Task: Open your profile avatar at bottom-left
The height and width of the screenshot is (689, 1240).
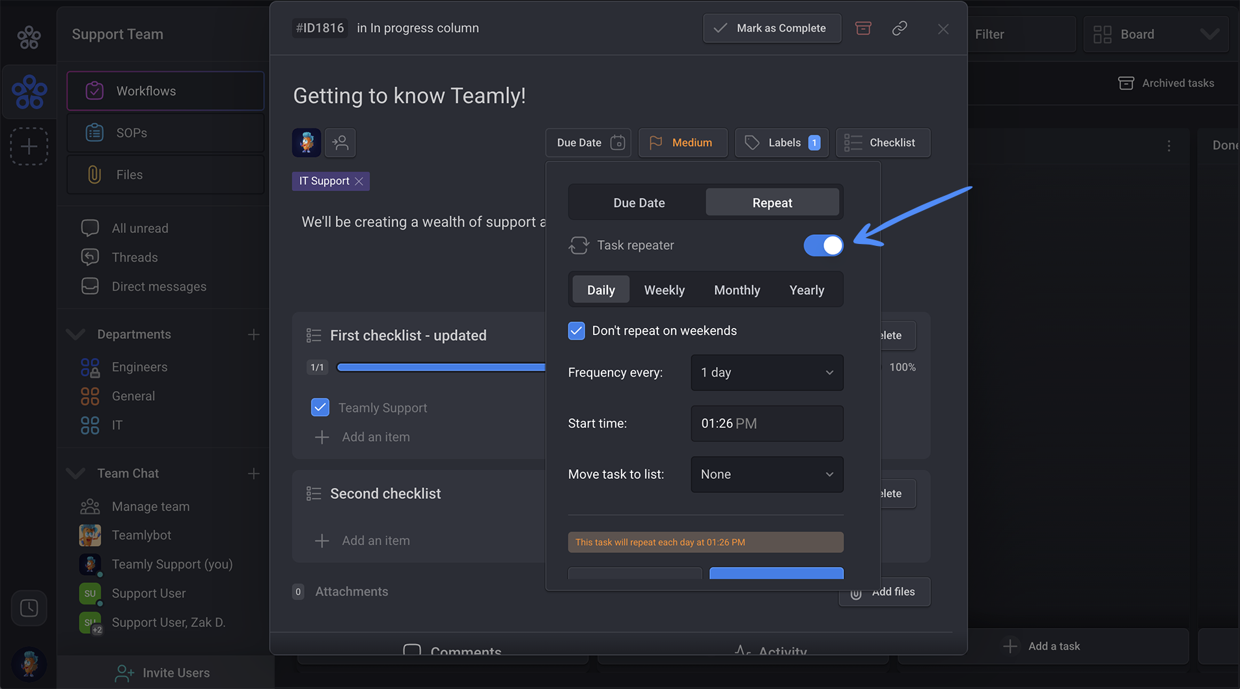Action: [x=29, y=664]
